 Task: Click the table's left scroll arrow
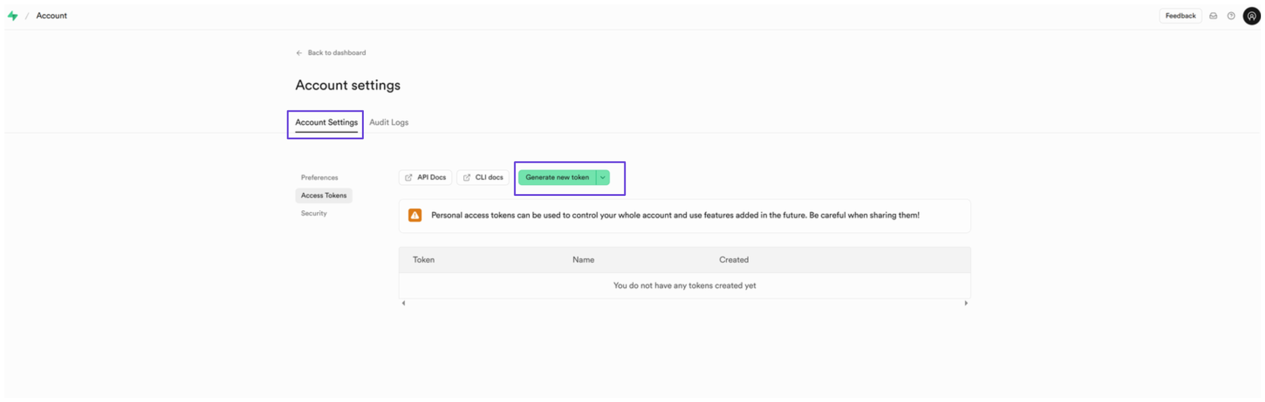403,303
